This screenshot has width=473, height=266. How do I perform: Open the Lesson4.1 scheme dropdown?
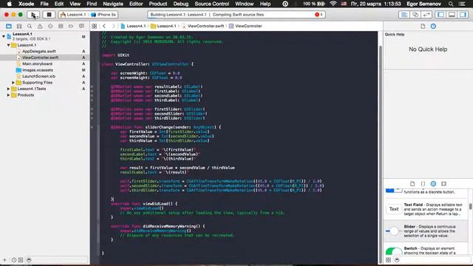73,15
